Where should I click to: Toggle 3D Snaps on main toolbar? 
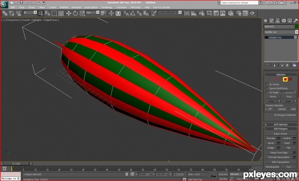click(126, 13)
